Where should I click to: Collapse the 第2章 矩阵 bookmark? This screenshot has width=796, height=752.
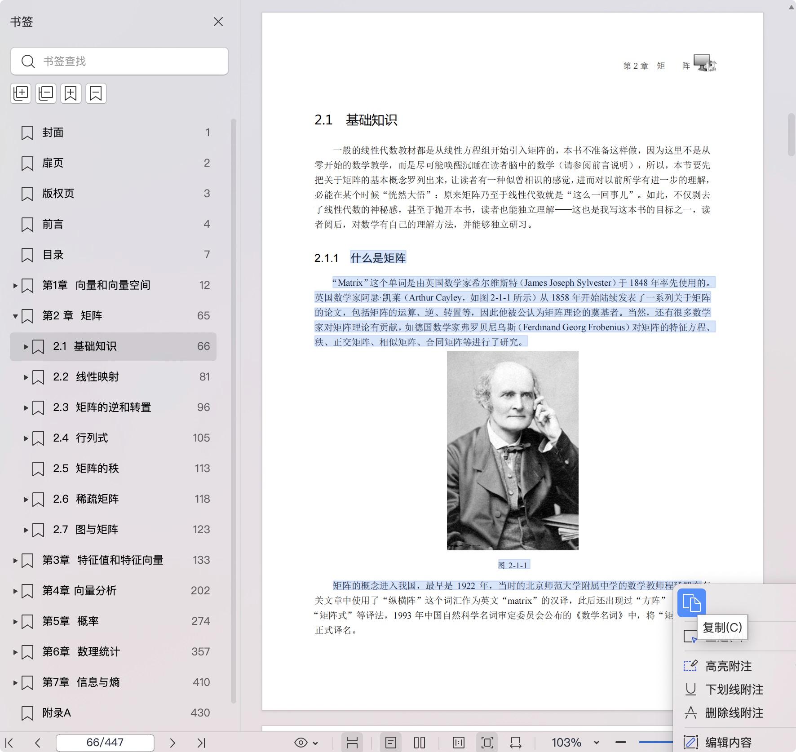pyautogui.click(x=16, y=315)
